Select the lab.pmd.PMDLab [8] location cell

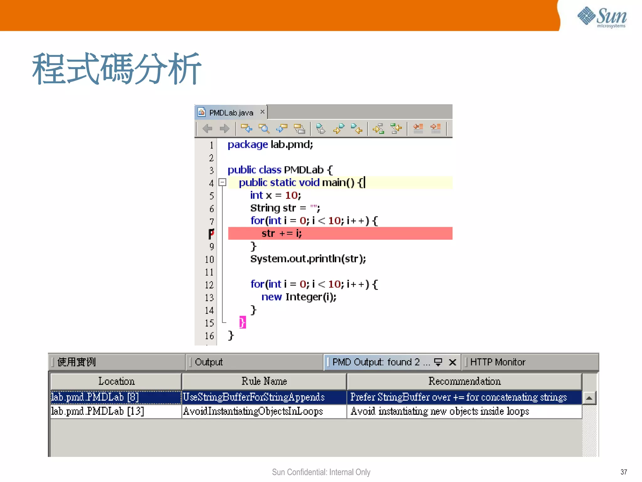(116, 397)
